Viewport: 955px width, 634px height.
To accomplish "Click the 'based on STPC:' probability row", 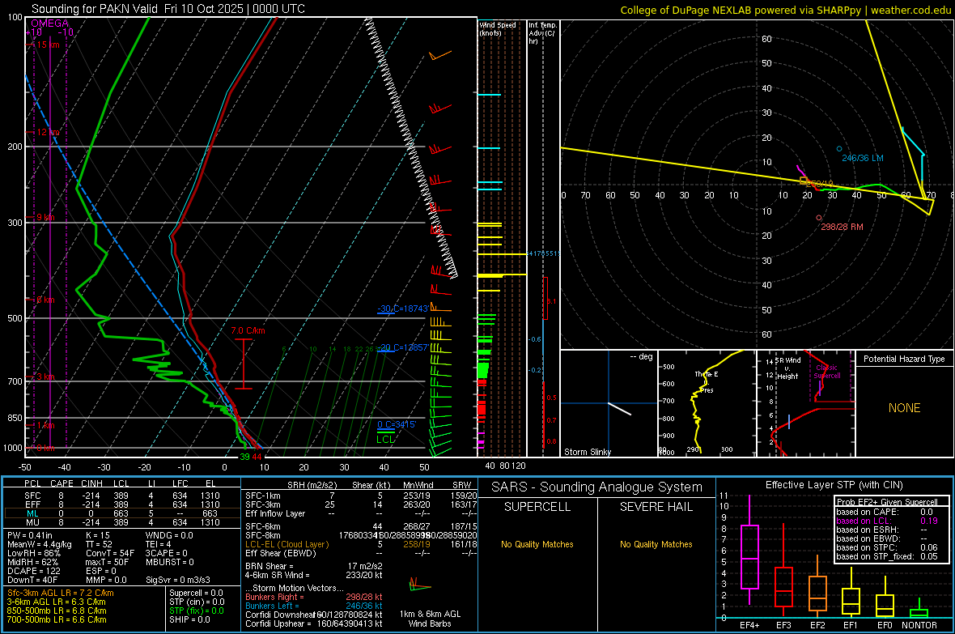I will (887, 547).
